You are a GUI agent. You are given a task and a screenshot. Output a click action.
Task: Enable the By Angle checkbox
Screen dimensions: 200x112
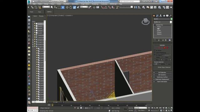(155, 55)
